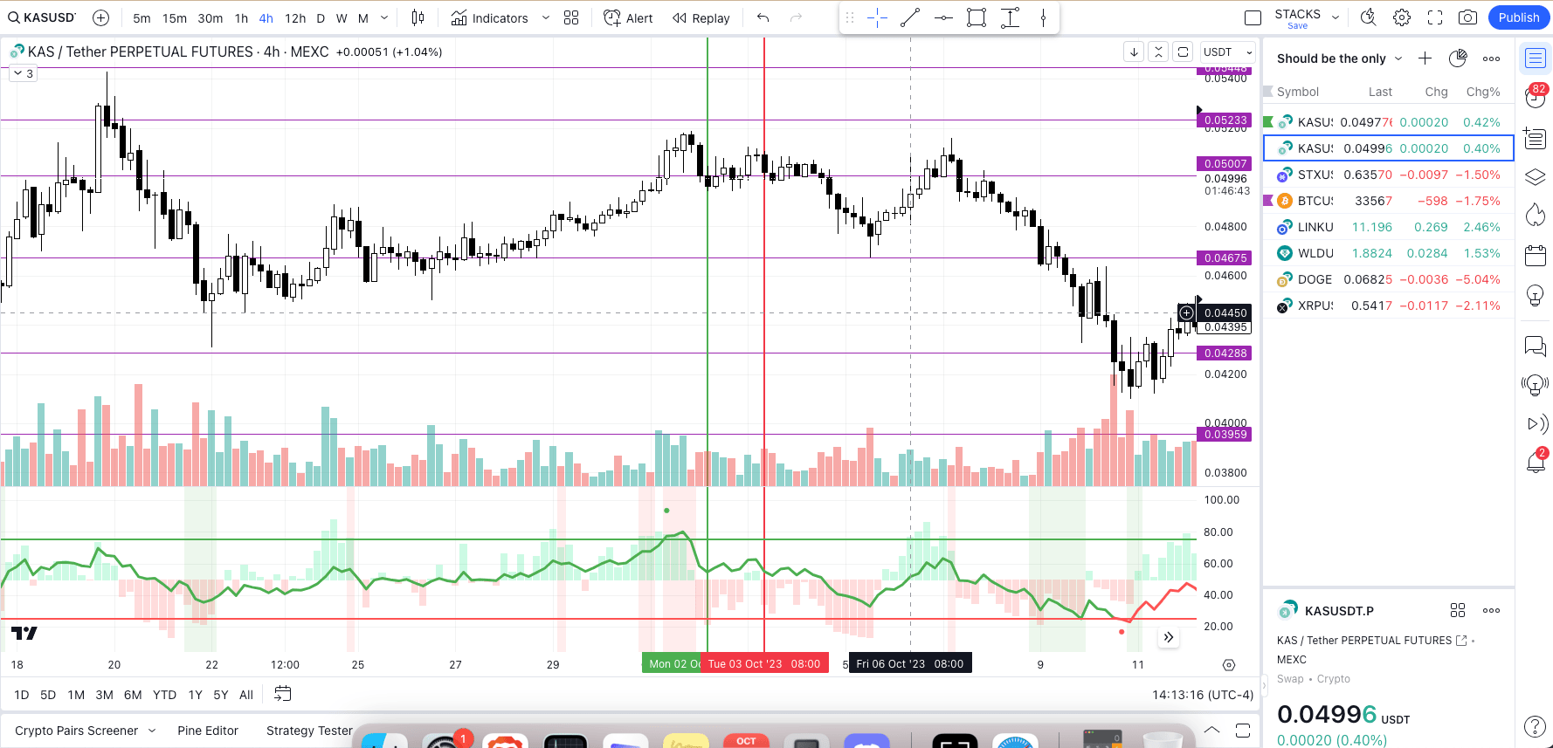Open the go to date calendar icon

pyautogui.click(x=282, y=694)
